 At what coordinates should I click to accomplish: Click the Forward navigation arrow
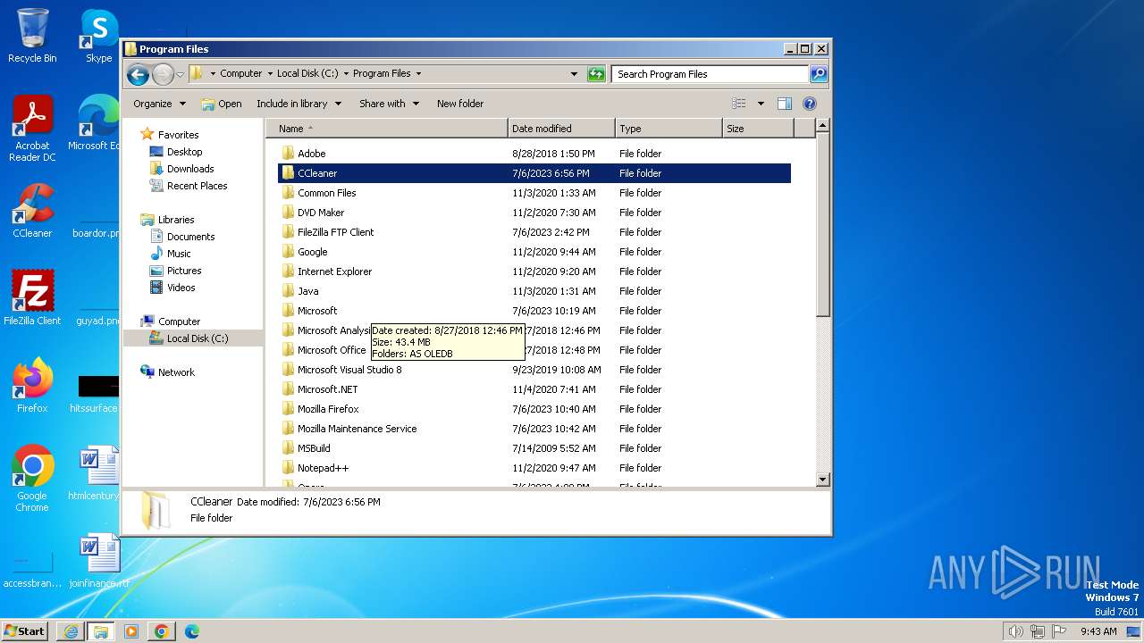tap(163, 74)
